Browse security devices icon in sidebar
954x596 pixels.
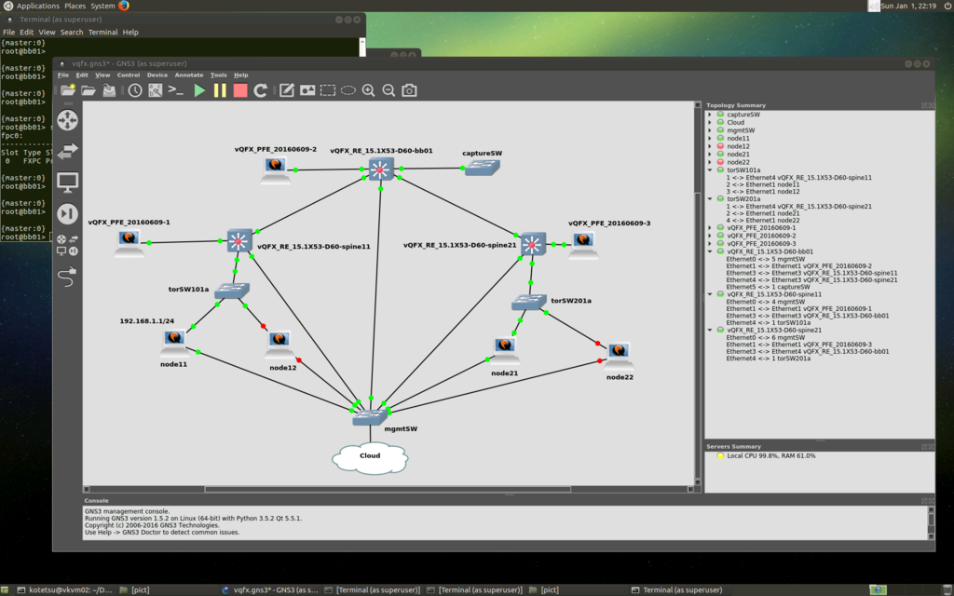pos(67,213)
